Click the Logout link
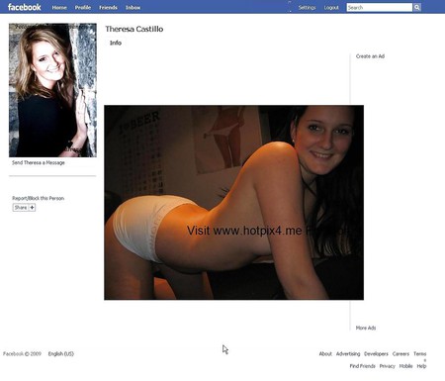 point(331,7)
